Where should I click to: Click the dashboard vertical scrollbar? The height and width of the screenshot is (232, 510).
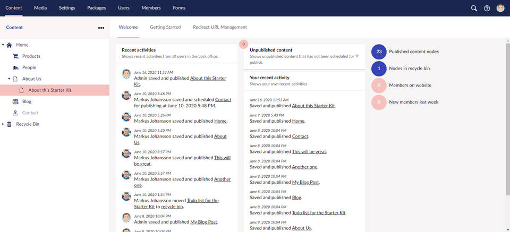click(508, 119)
